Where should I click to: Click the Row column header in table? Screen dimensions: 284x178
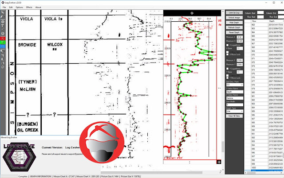pyautogui.click(x=259, y=21)
